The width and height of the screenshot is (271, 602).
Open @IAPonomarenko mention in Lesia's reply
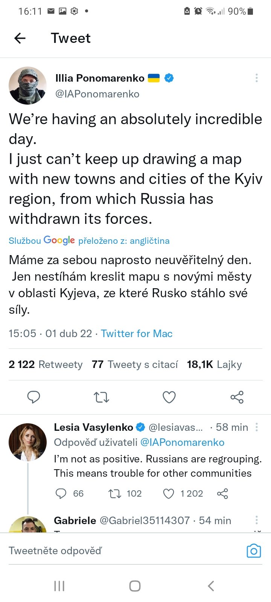[x=182, y=442]
